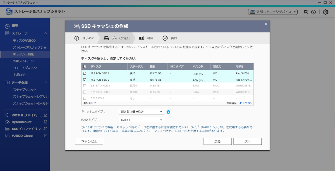The height and width of the screenshot is (171, 335).
Task: Toggle the select-all checkbox in table header
Action: point(85,67)
